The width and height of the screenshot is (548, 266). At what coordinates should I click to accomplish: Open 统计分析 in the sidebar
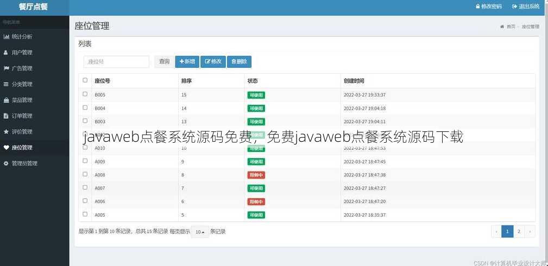tap(34, 37)
